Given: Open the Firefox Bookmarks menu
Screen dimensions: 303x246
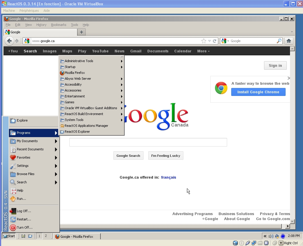Looking at the screenshot, I should (58, 25).
